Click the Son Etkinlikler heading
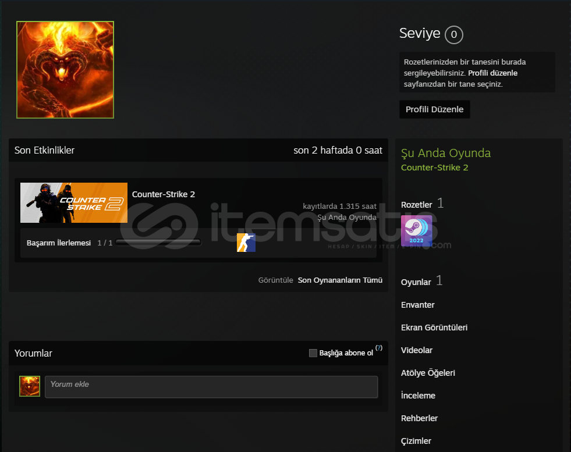 [x=44, y=150]
